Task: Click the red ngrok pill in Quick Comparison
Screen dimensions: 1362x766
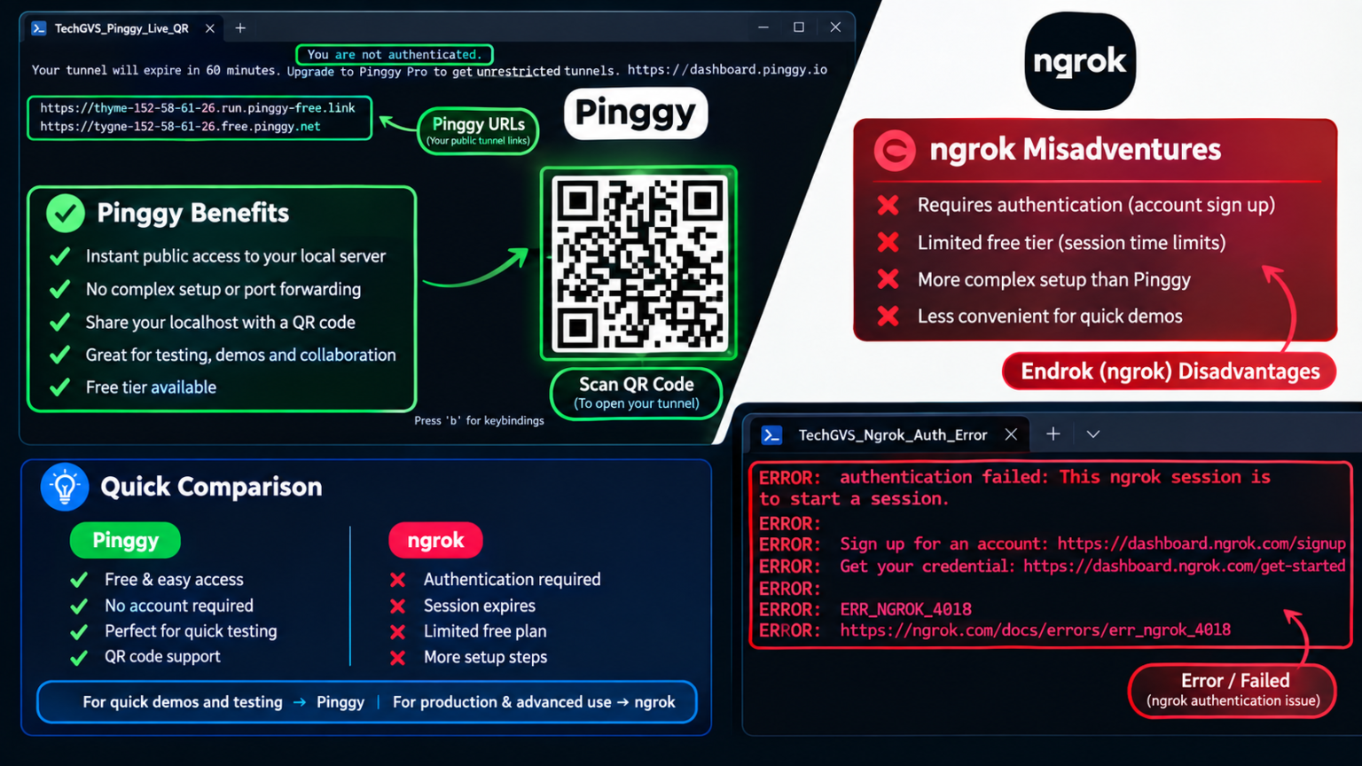Action: coord(435,541)
